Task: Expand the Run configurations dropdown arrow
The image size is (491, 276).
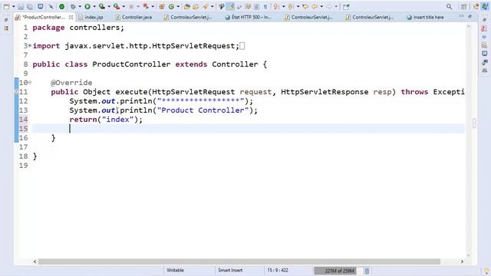Action: coord(94,7)
